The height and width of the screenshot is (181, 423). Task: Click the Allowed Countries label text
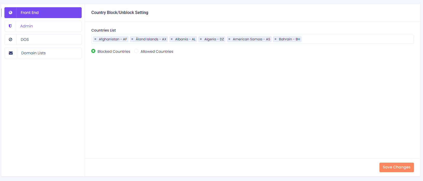pos(157,51)
